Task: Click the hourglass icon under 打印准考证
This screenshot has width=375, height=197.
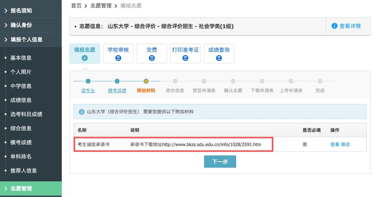Action: point(185,58)
